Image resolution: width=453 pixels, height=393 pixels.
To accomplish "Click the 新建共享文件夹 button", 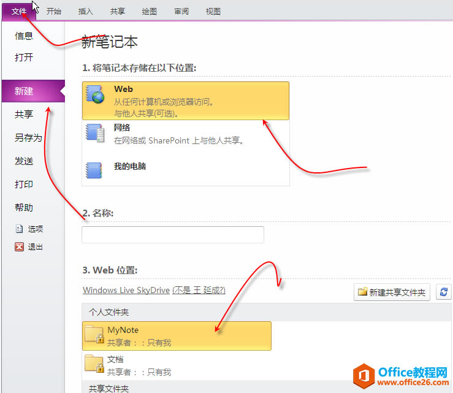I will 392,292.
